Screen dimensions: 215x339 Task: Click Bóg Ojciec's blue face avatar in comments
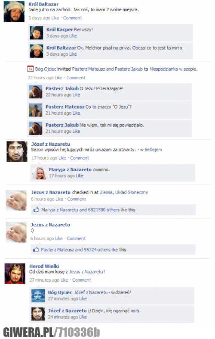[38, 295]
